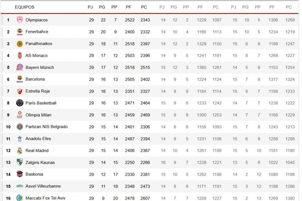Image resolution: width=302 pixels, height=201 pixels.
Task: Click the AS Monaco team crest
Action: coord(20,56)
